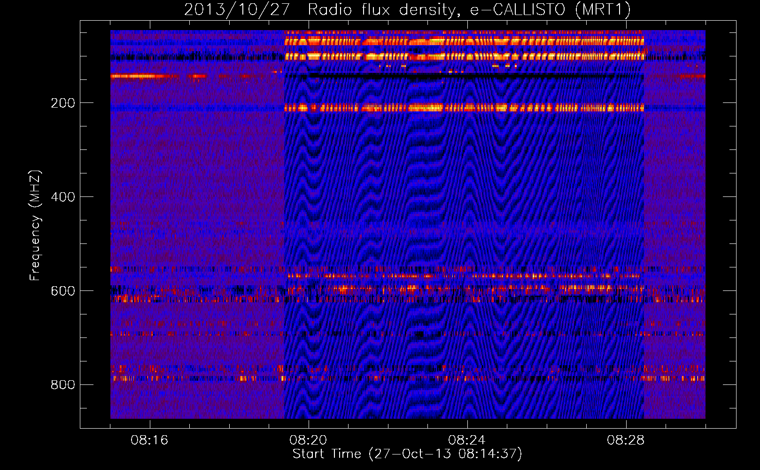
Task: Click the 08:24 time tick label
Action: [x=467, y=440]
